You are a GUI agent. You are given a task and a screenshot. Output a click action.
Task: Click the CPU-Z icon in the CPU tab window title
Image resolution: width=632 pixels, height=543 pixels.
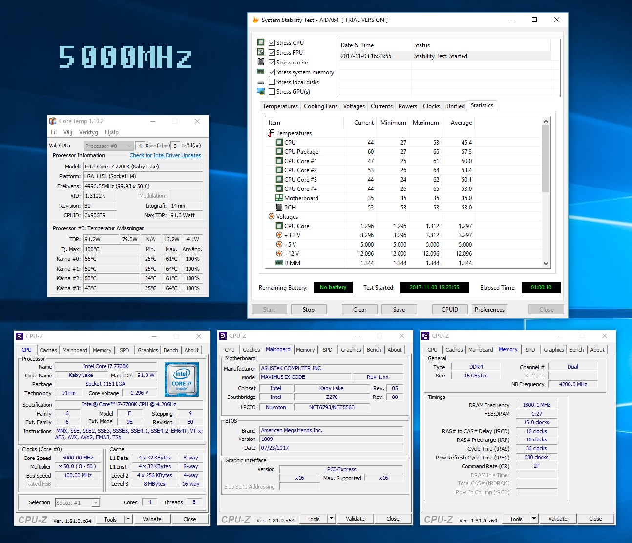click(x=20, y=336)
